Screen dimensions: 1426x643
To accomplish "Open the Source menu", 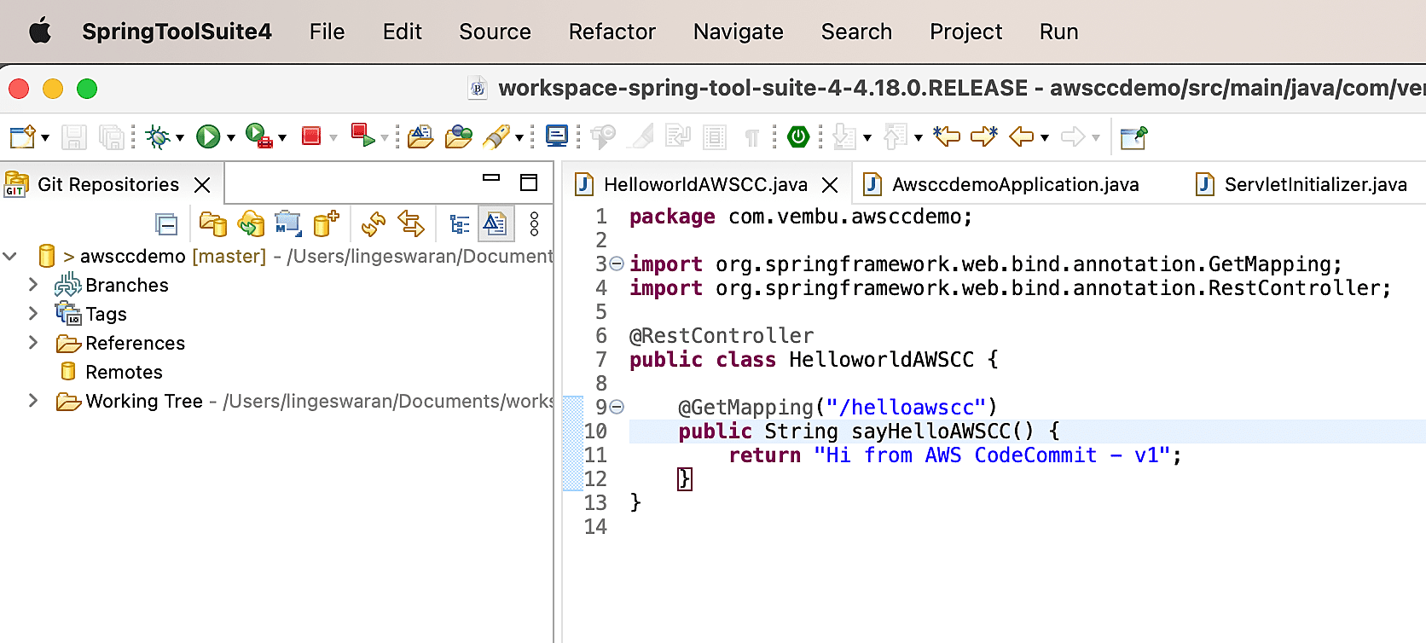I will pos(495,32).
